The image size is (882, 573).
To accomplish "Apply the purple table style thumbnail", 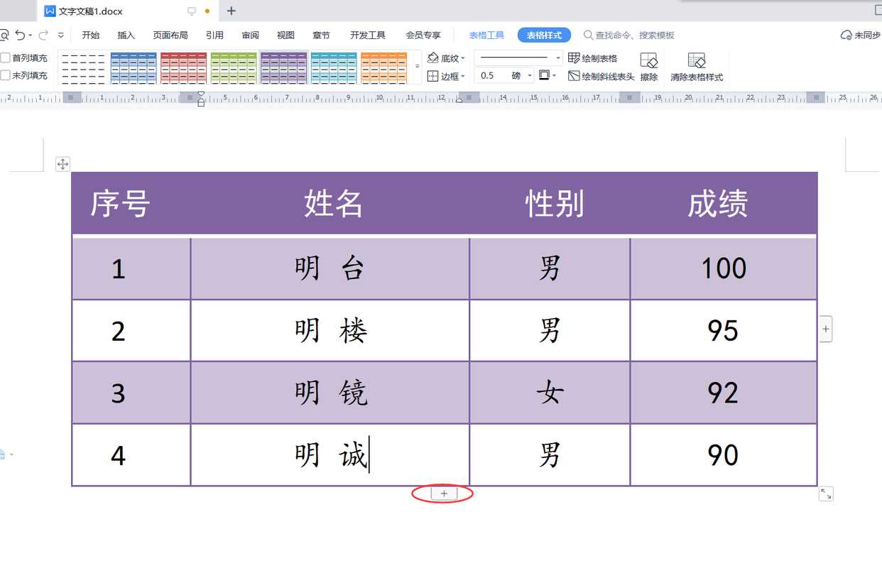I will [283, 67].
